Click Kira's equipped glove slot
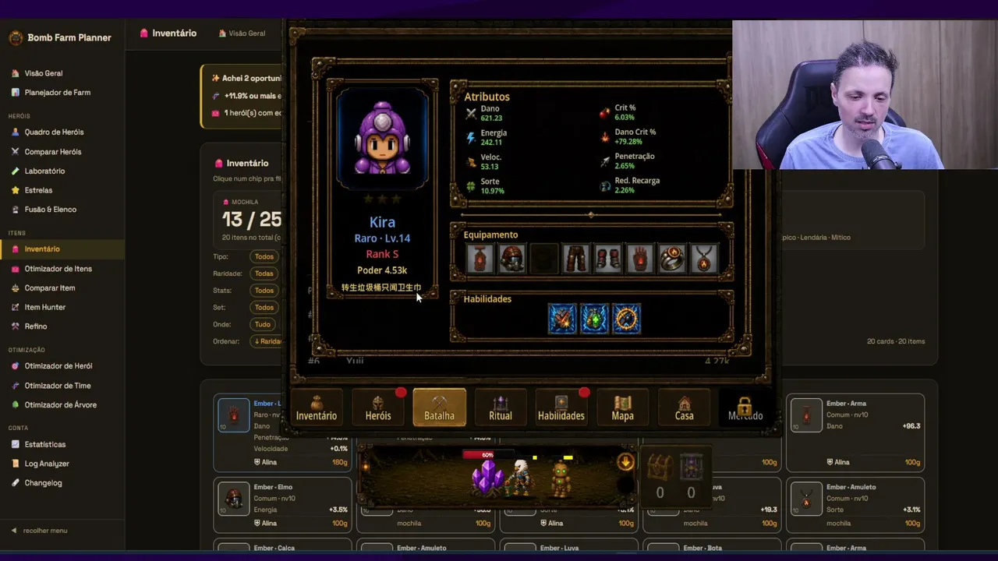This screenshot has height=561, width=998. (x=640, y=259)
